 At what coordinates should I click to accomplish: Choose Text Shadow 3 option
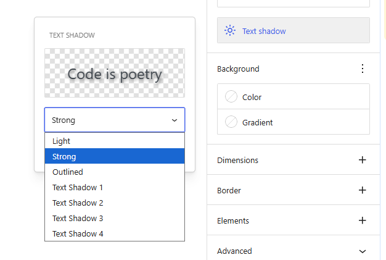point(115,218)
